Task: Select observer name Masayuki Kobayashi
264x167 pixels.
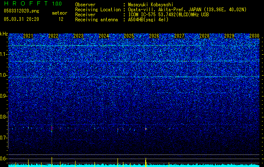Action: [151, 5]
